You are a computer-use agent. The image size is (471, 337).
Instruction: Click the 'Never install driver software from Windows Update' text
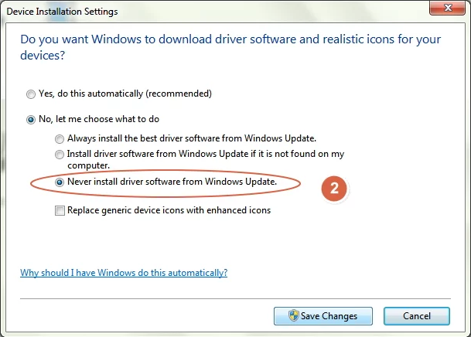(172, 182)
